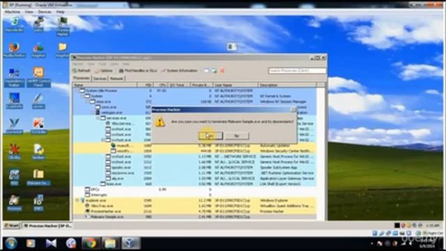Select the OllyDbg desktop icon
446x251 pixels.
(14, 151)
